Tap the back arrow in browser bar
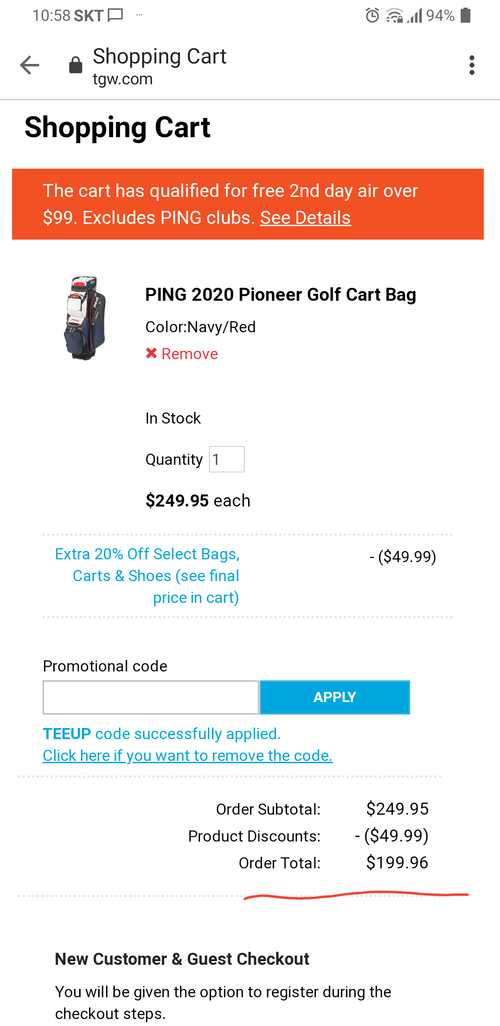 [30, 65]
